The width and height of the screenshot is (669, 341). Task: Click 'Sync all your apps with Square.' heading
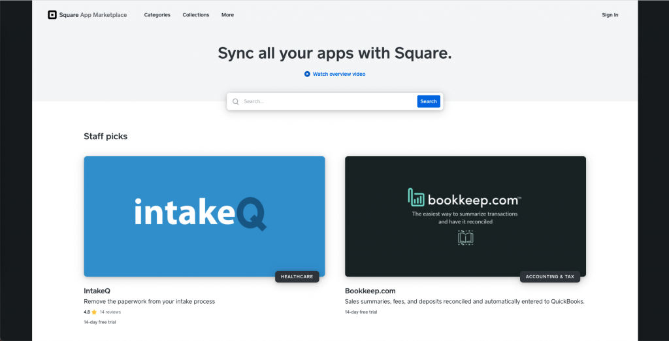335,54
